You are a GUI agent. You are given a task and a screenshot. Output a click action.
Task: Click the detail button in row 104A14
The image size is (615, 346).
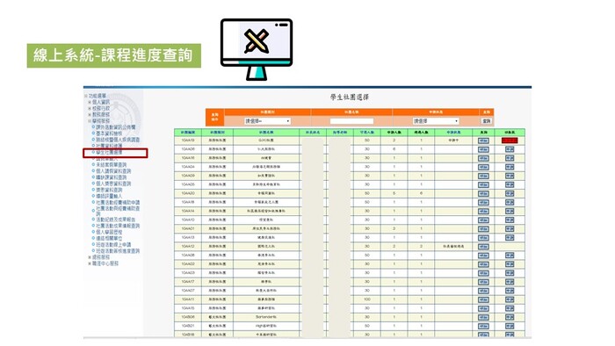click(483, 212)
